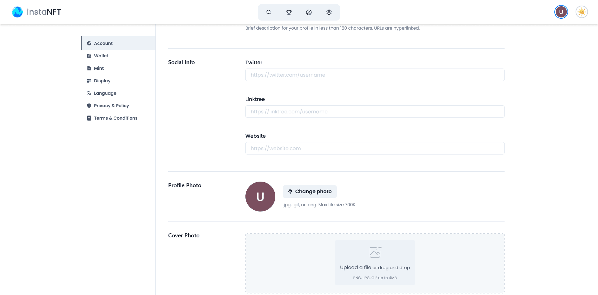
Task: Open the search icon in top navigation
Action: 269,12
